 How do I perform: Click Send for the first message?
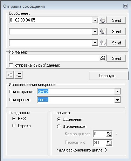[116, 20]
